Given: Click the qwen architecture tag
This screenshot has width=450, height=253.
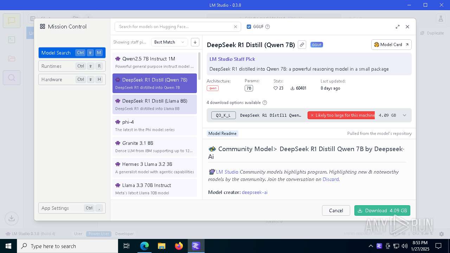Looking at the screenshot, I should click(213, 88).
